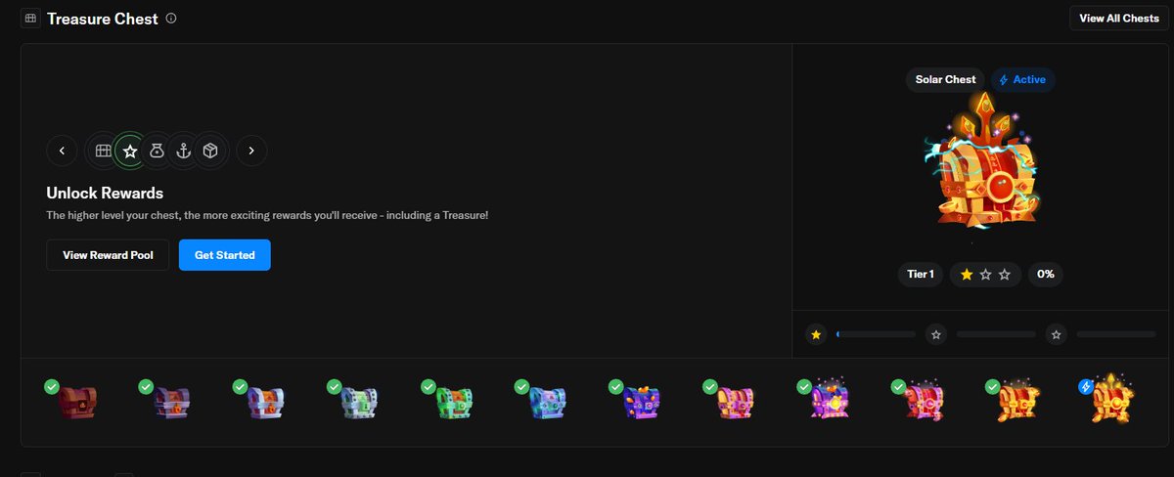Click the second empty star progress marker
This screenshot has height=477, width=1174.
pos(936,334)
